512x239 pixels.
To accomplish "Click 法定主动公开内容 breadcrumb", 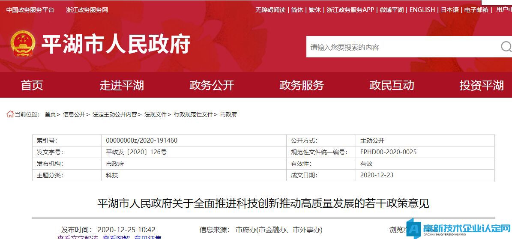I will click(115, 115).
